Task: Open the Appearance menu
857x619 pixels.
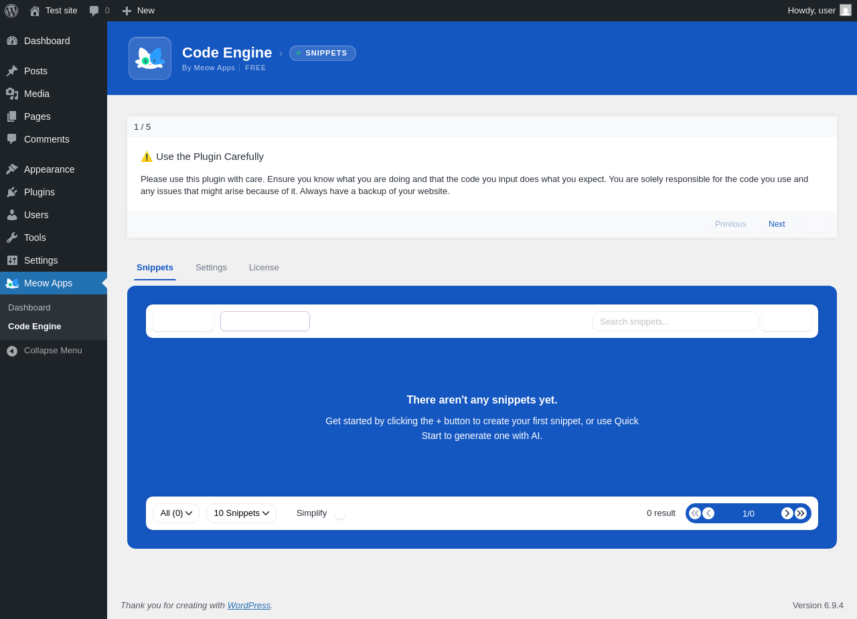Action: 54,169
